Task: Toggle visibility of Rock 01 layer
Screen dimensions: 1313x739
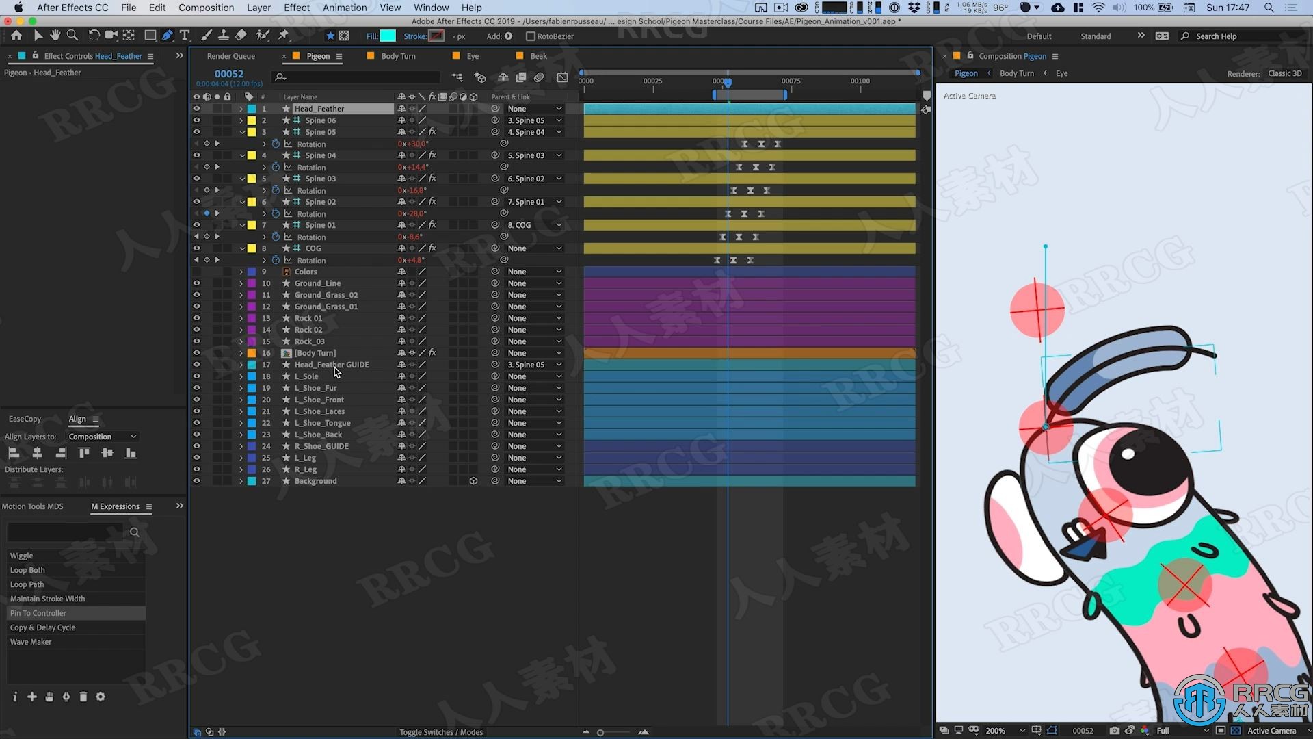Action: coord(196,318)
